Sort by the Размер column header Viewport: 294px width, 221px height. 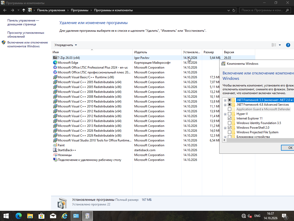[x=212, y=52]
